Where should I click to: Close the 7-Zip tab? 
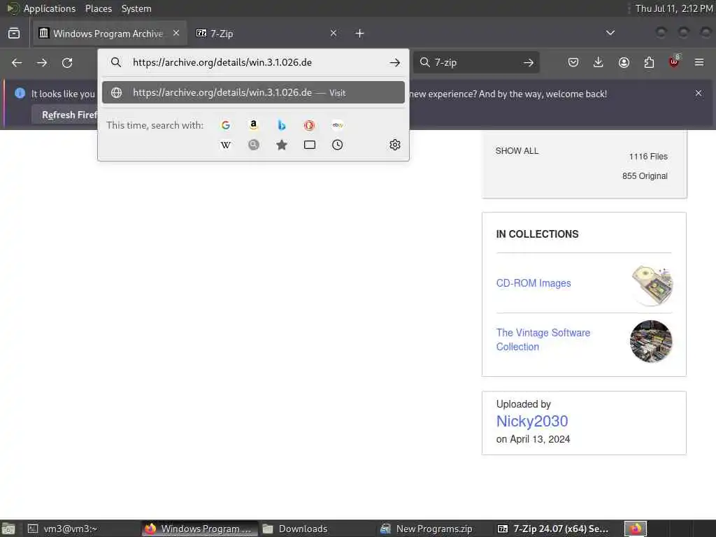334,33
